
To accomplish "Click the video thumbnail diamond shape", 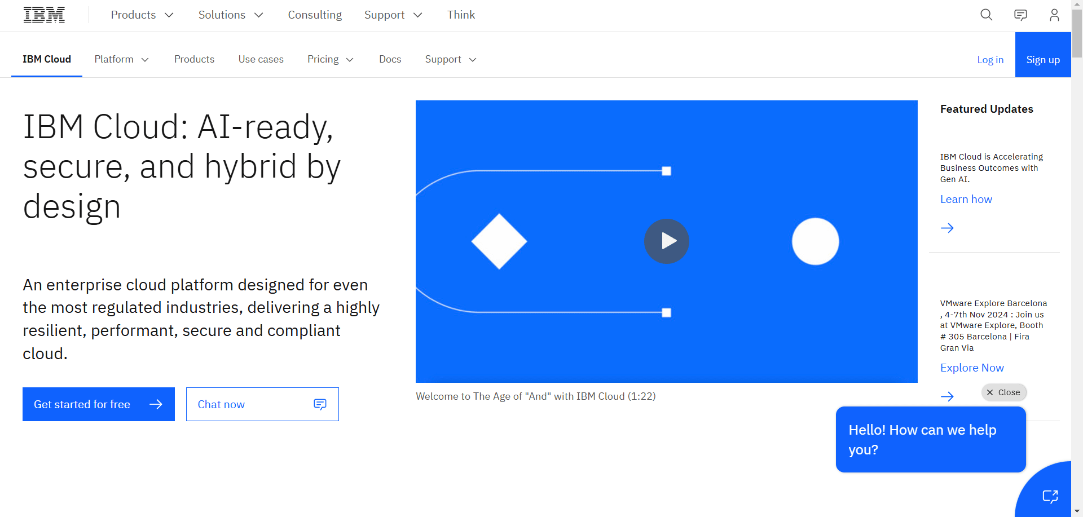I will (x=499, y=241).
